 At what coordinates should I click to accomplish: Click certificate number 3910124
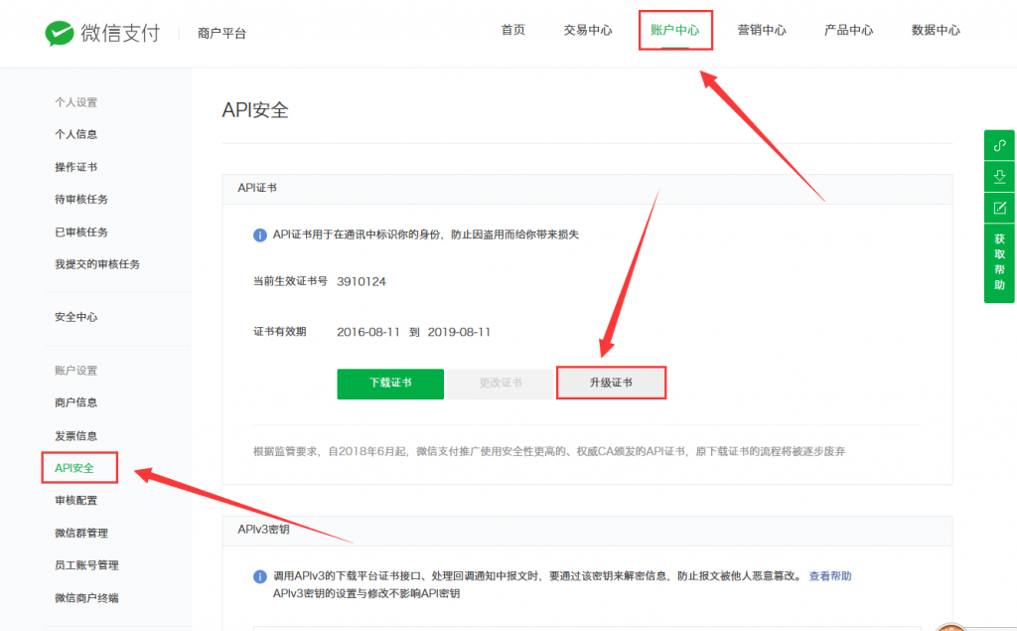point(362,282)
